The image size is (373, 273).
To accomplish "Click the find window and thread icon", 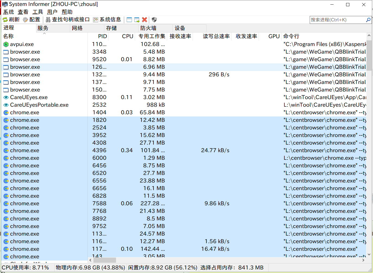I will (137, 20).
